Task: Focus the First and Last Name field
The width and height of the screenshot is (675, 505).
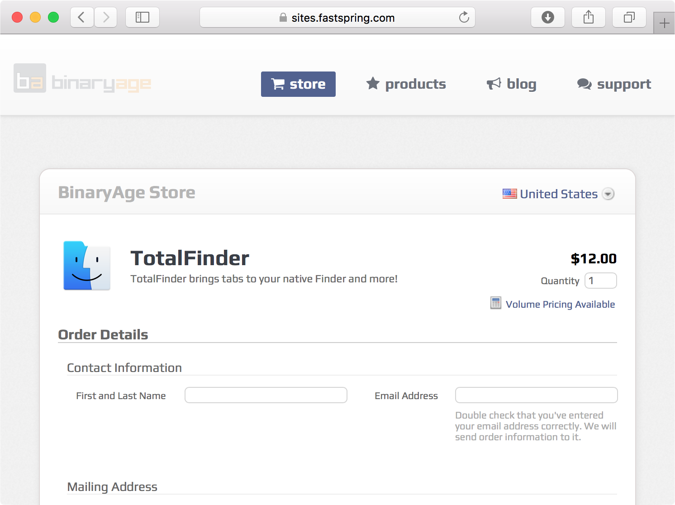Action: [266, 395]
